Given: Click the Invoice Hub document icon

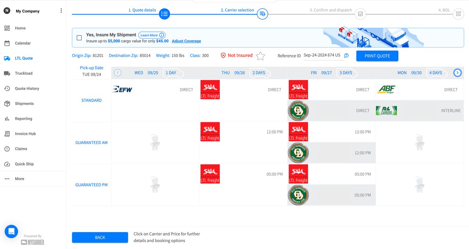Looking at the screenshot, I should pyautogui.click(x=7, y=134).
